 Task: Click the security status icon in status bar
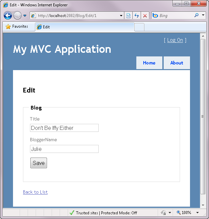163,213
